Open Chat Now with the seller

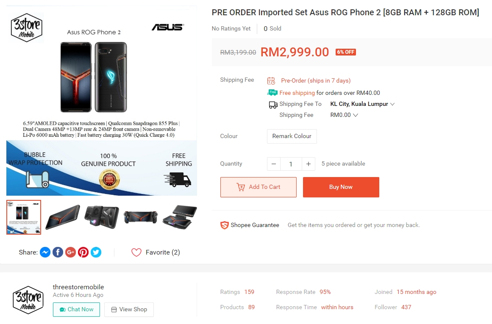point(76,310)
